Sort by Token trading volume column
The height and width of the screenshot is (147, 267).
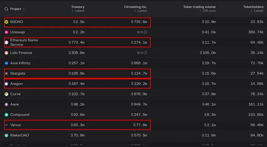[199, 7]
